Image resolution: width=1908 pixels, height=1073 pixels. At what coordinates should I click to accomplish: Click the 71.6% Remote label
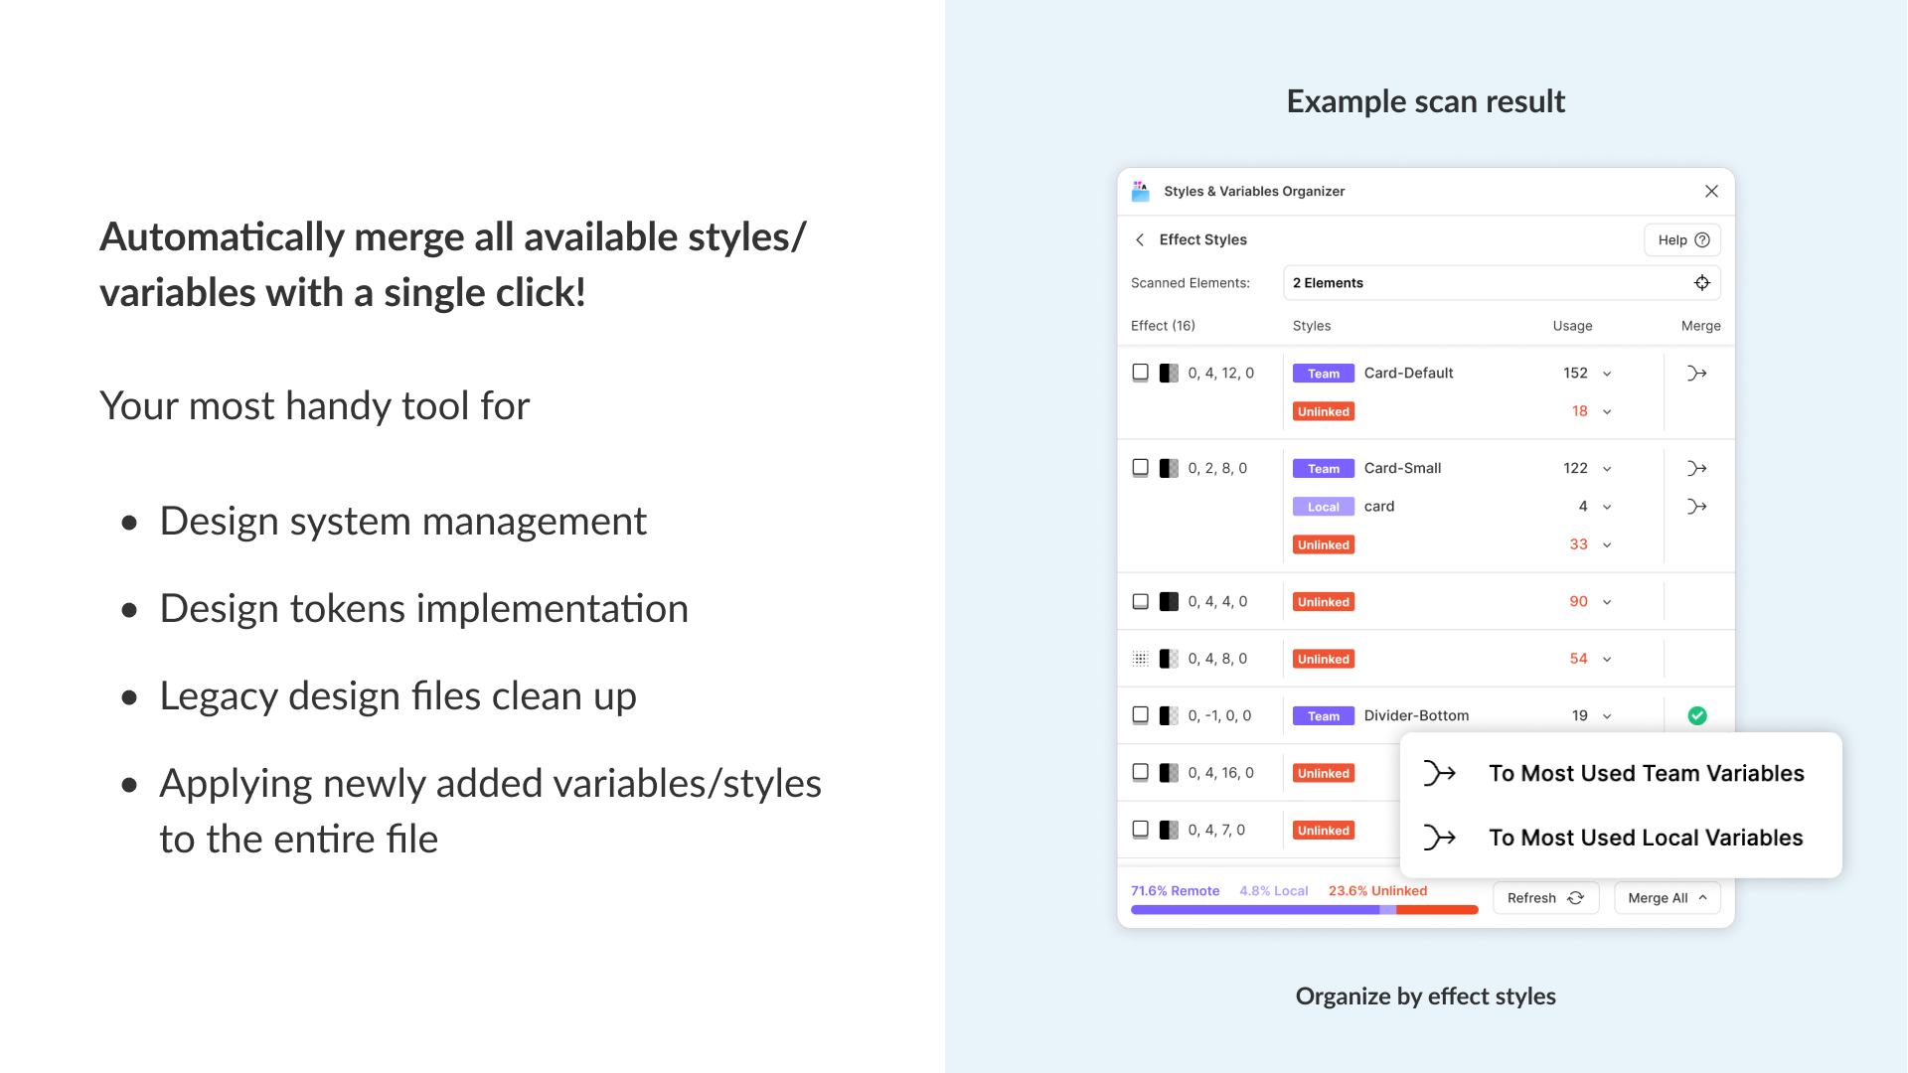coord(1175,891)
